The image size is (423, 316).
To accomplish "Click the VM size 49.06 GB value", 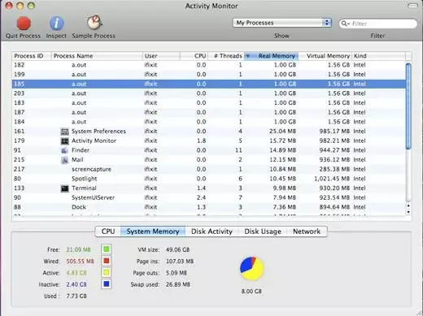I will [x=177, y=249].
